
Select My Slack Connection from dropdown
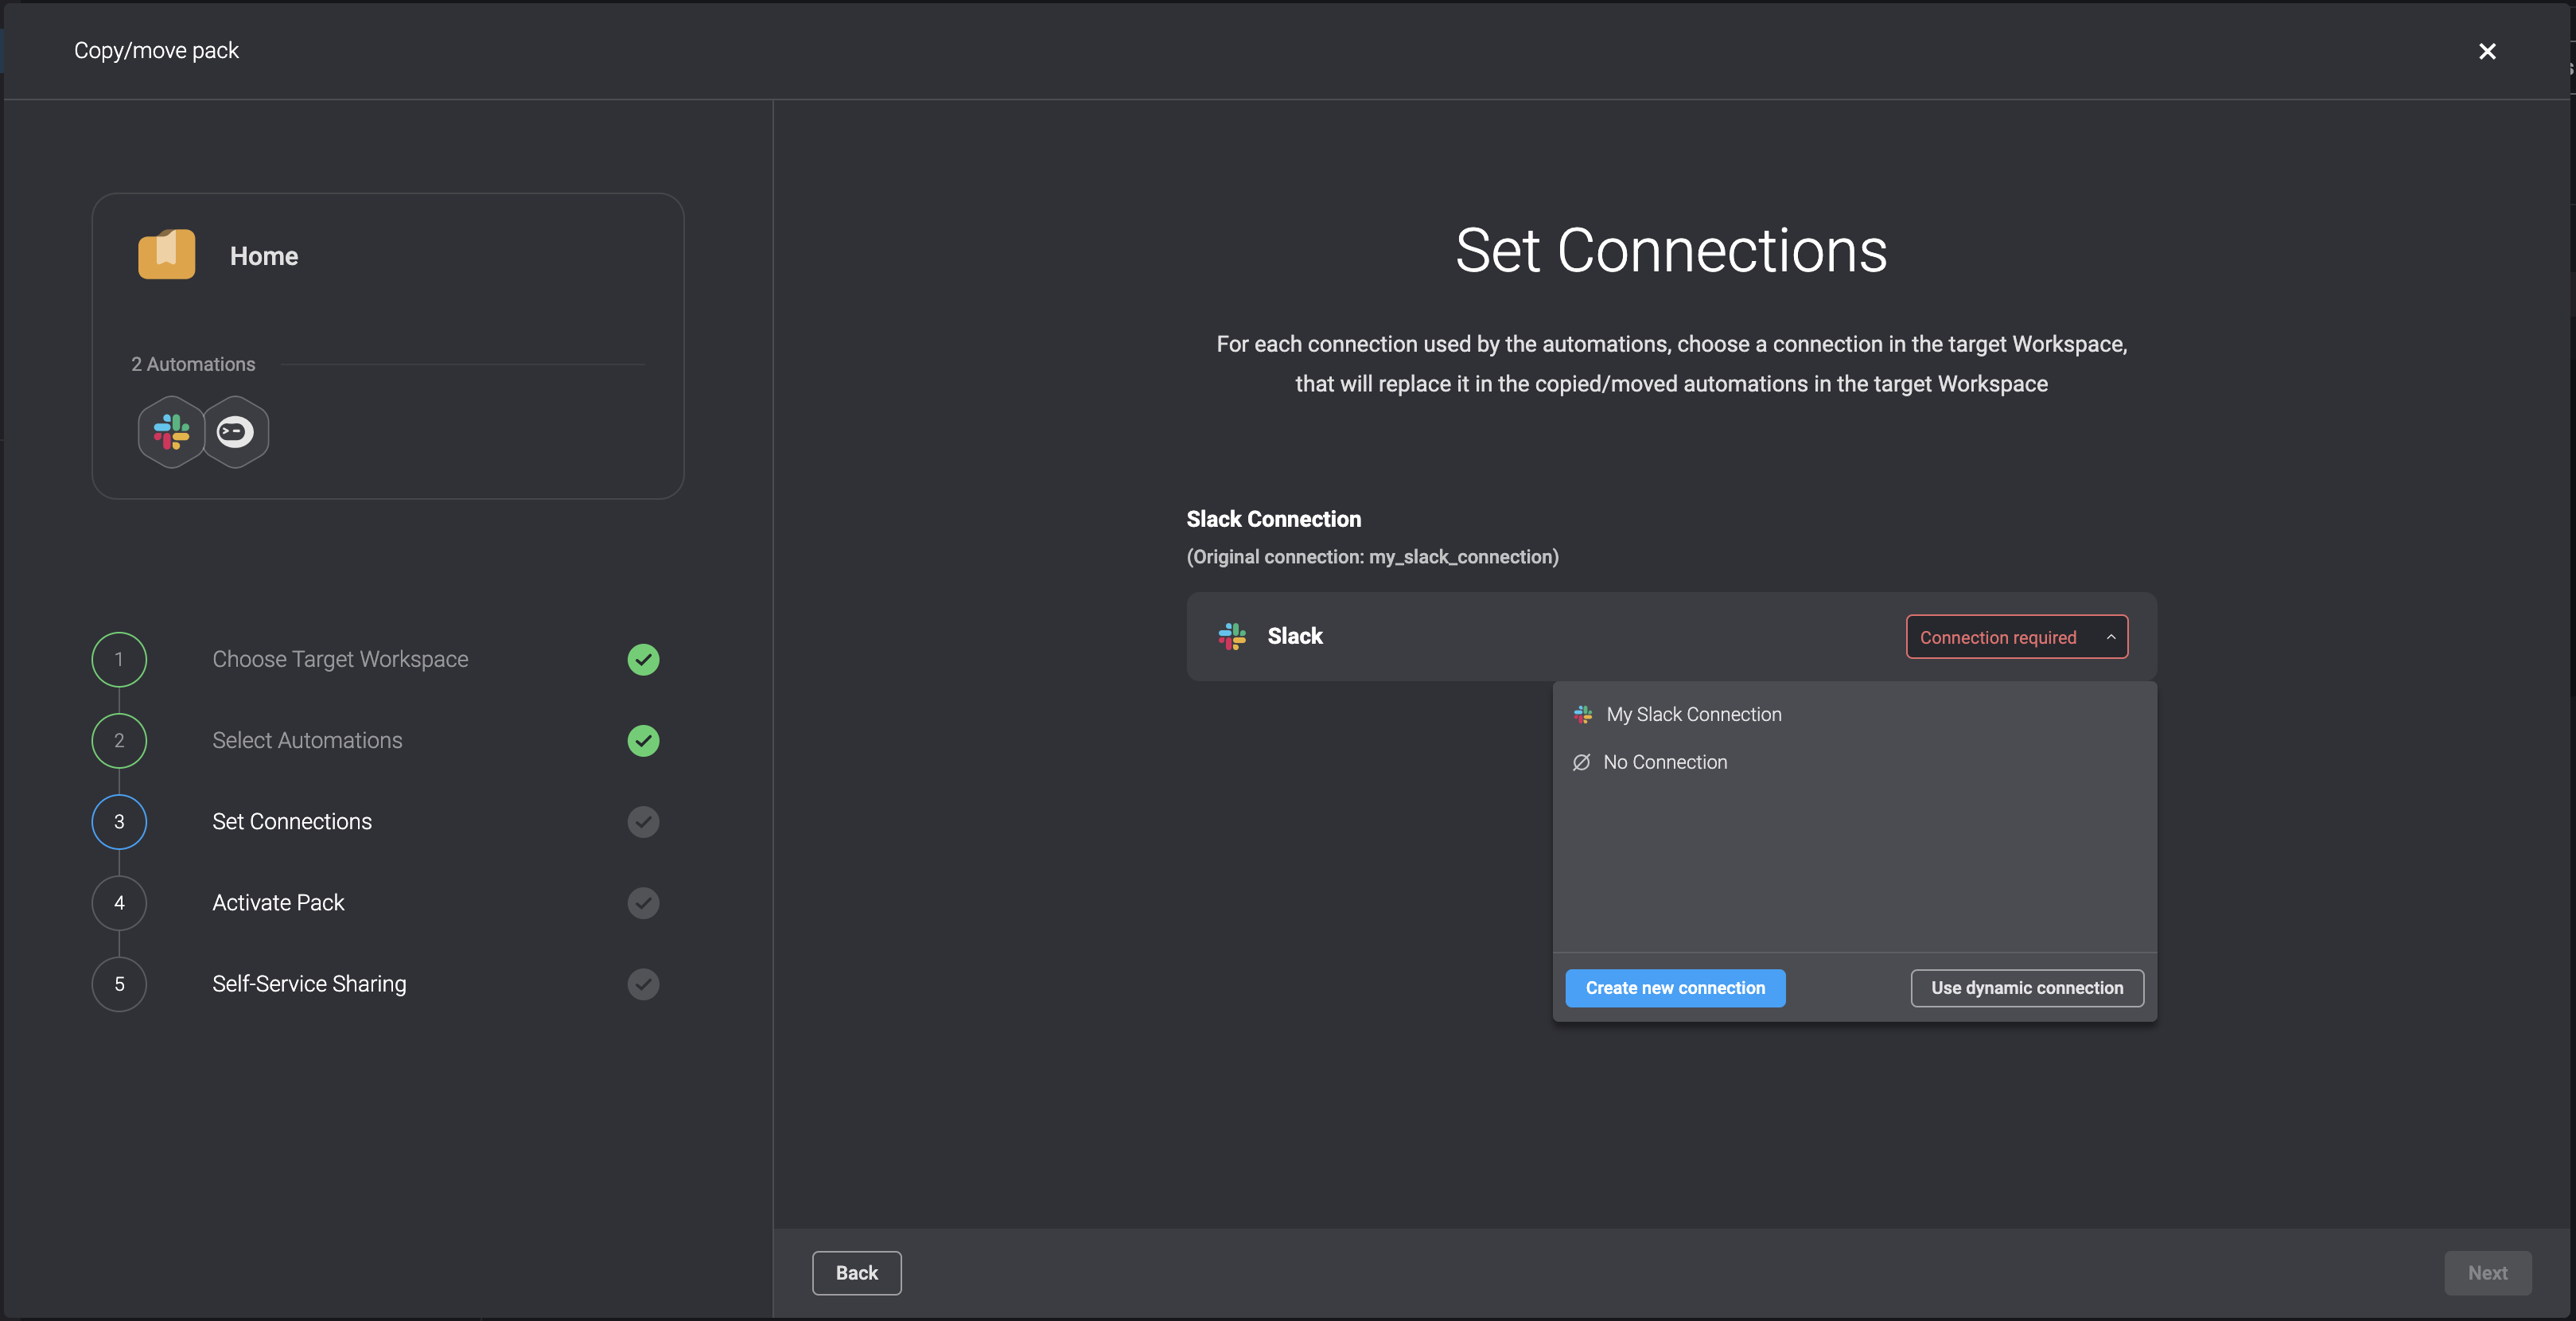pyautogui.click(x=1692, y=715)
